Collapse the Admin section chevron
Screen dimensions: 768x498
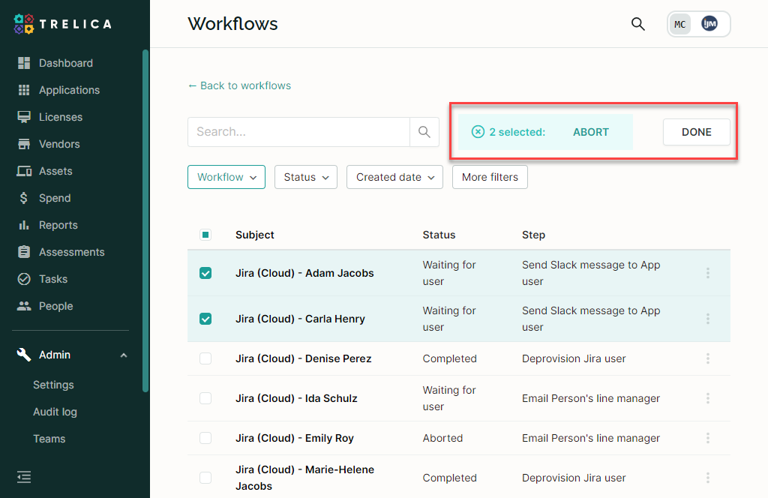(x=124, y=355)
